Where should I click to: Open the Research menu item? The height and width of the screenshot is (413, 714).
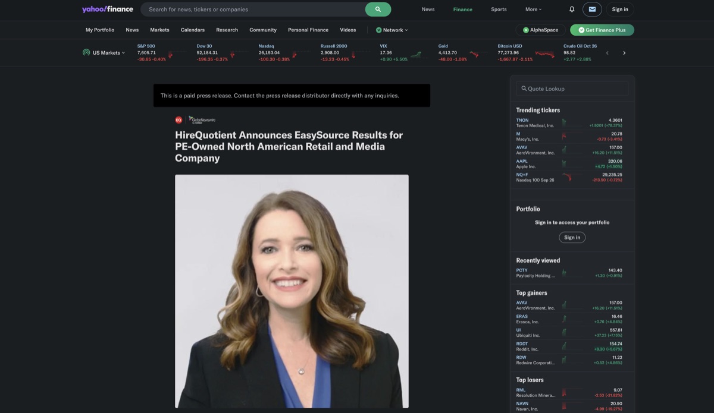(227, 30)
